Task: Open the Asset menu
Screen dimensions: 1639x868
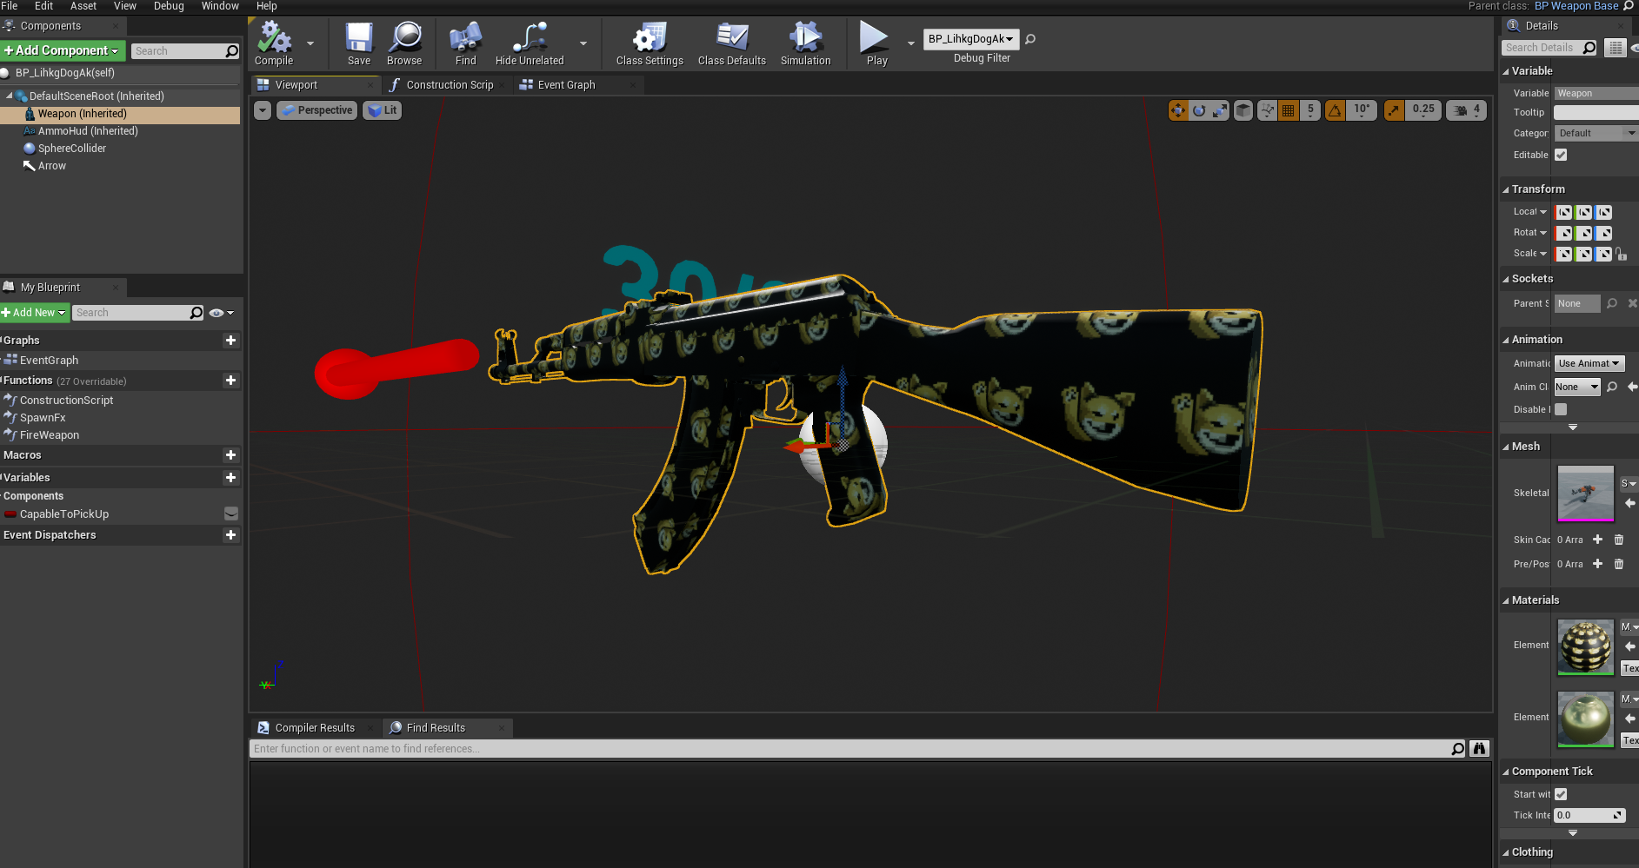Action: coord(83,6)
